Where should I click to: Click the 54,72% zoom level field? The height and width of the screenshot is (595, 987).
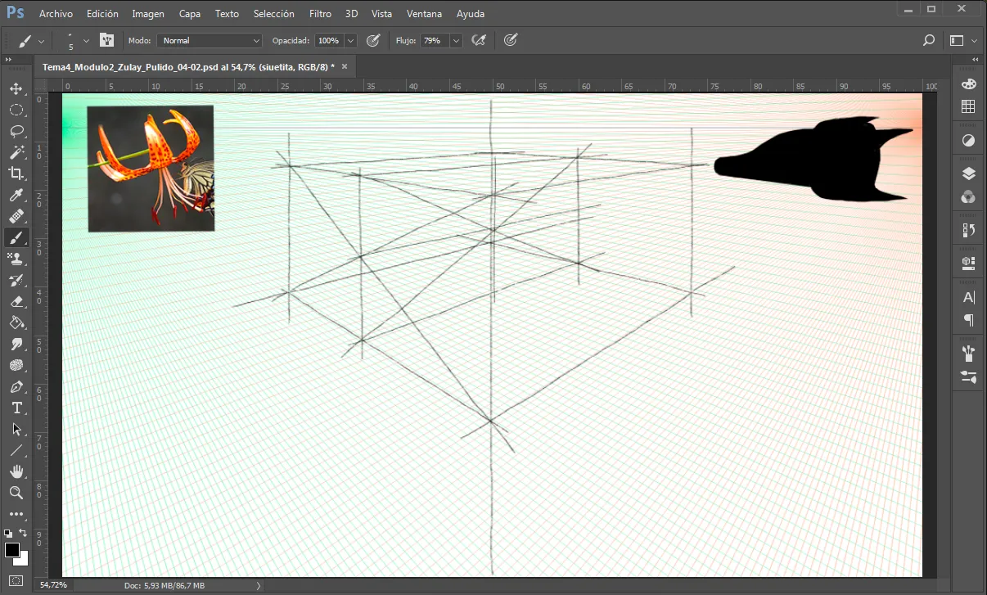click(x=53, y=585)
